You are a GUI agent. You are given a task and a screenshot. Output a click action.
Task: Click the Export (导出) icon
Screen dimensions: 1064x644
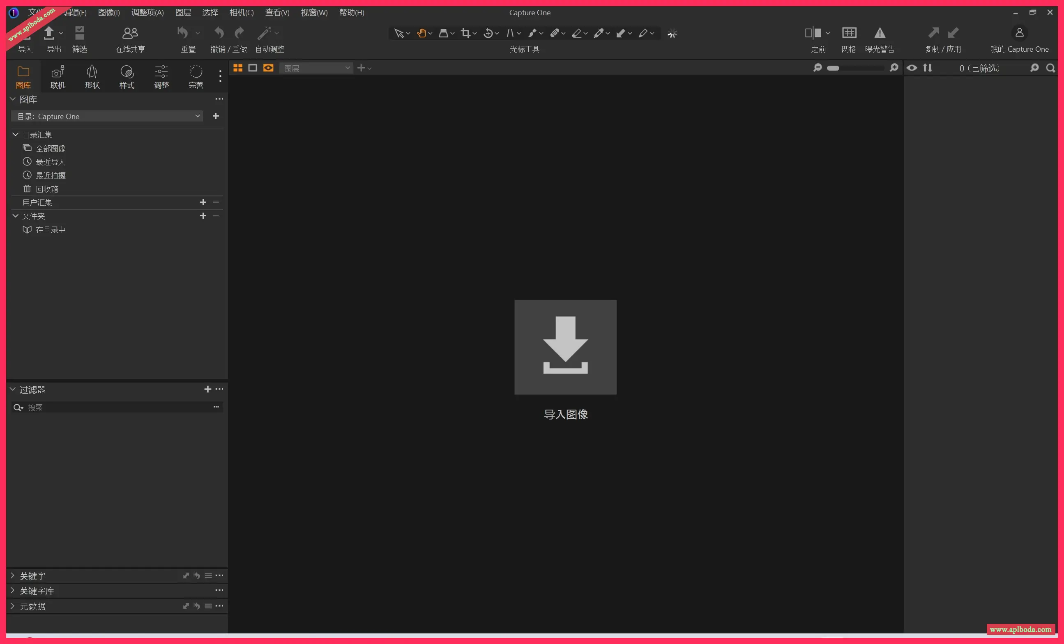[x=49, y=33]
